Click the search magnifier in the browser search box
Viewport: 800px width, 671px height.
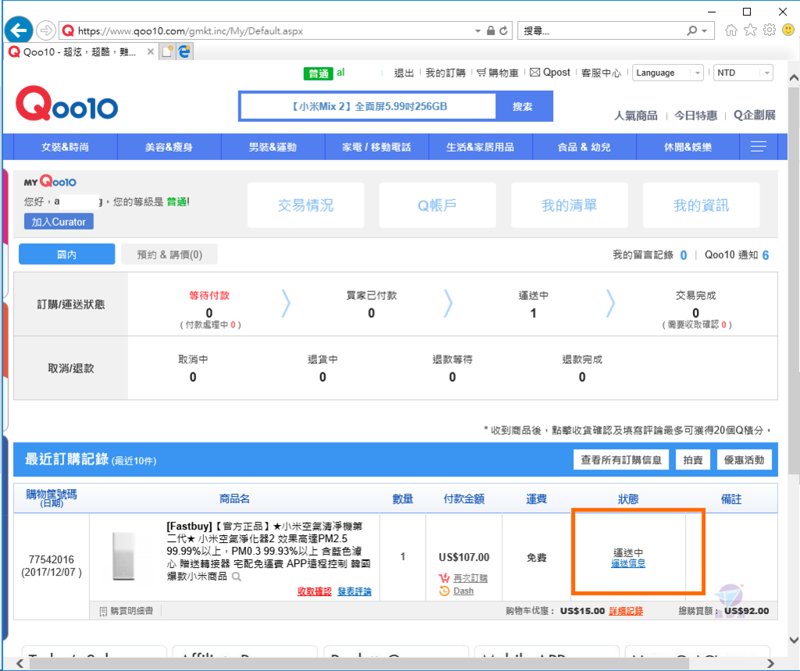coord(692,30)
